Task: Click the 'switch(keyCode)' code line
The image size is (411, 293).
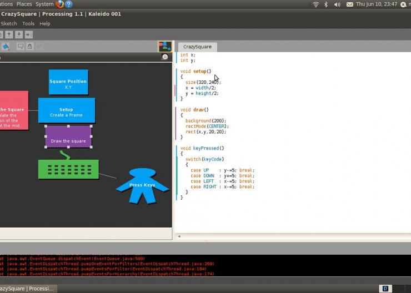Action: (204, 159)
